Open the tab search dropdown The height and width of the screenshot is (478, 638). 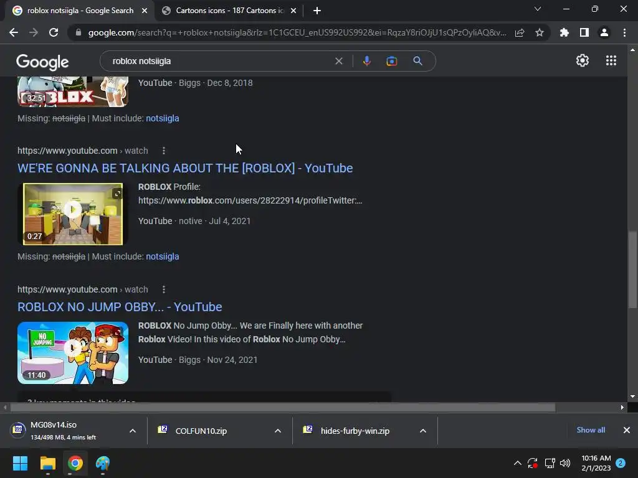point(538,9)
